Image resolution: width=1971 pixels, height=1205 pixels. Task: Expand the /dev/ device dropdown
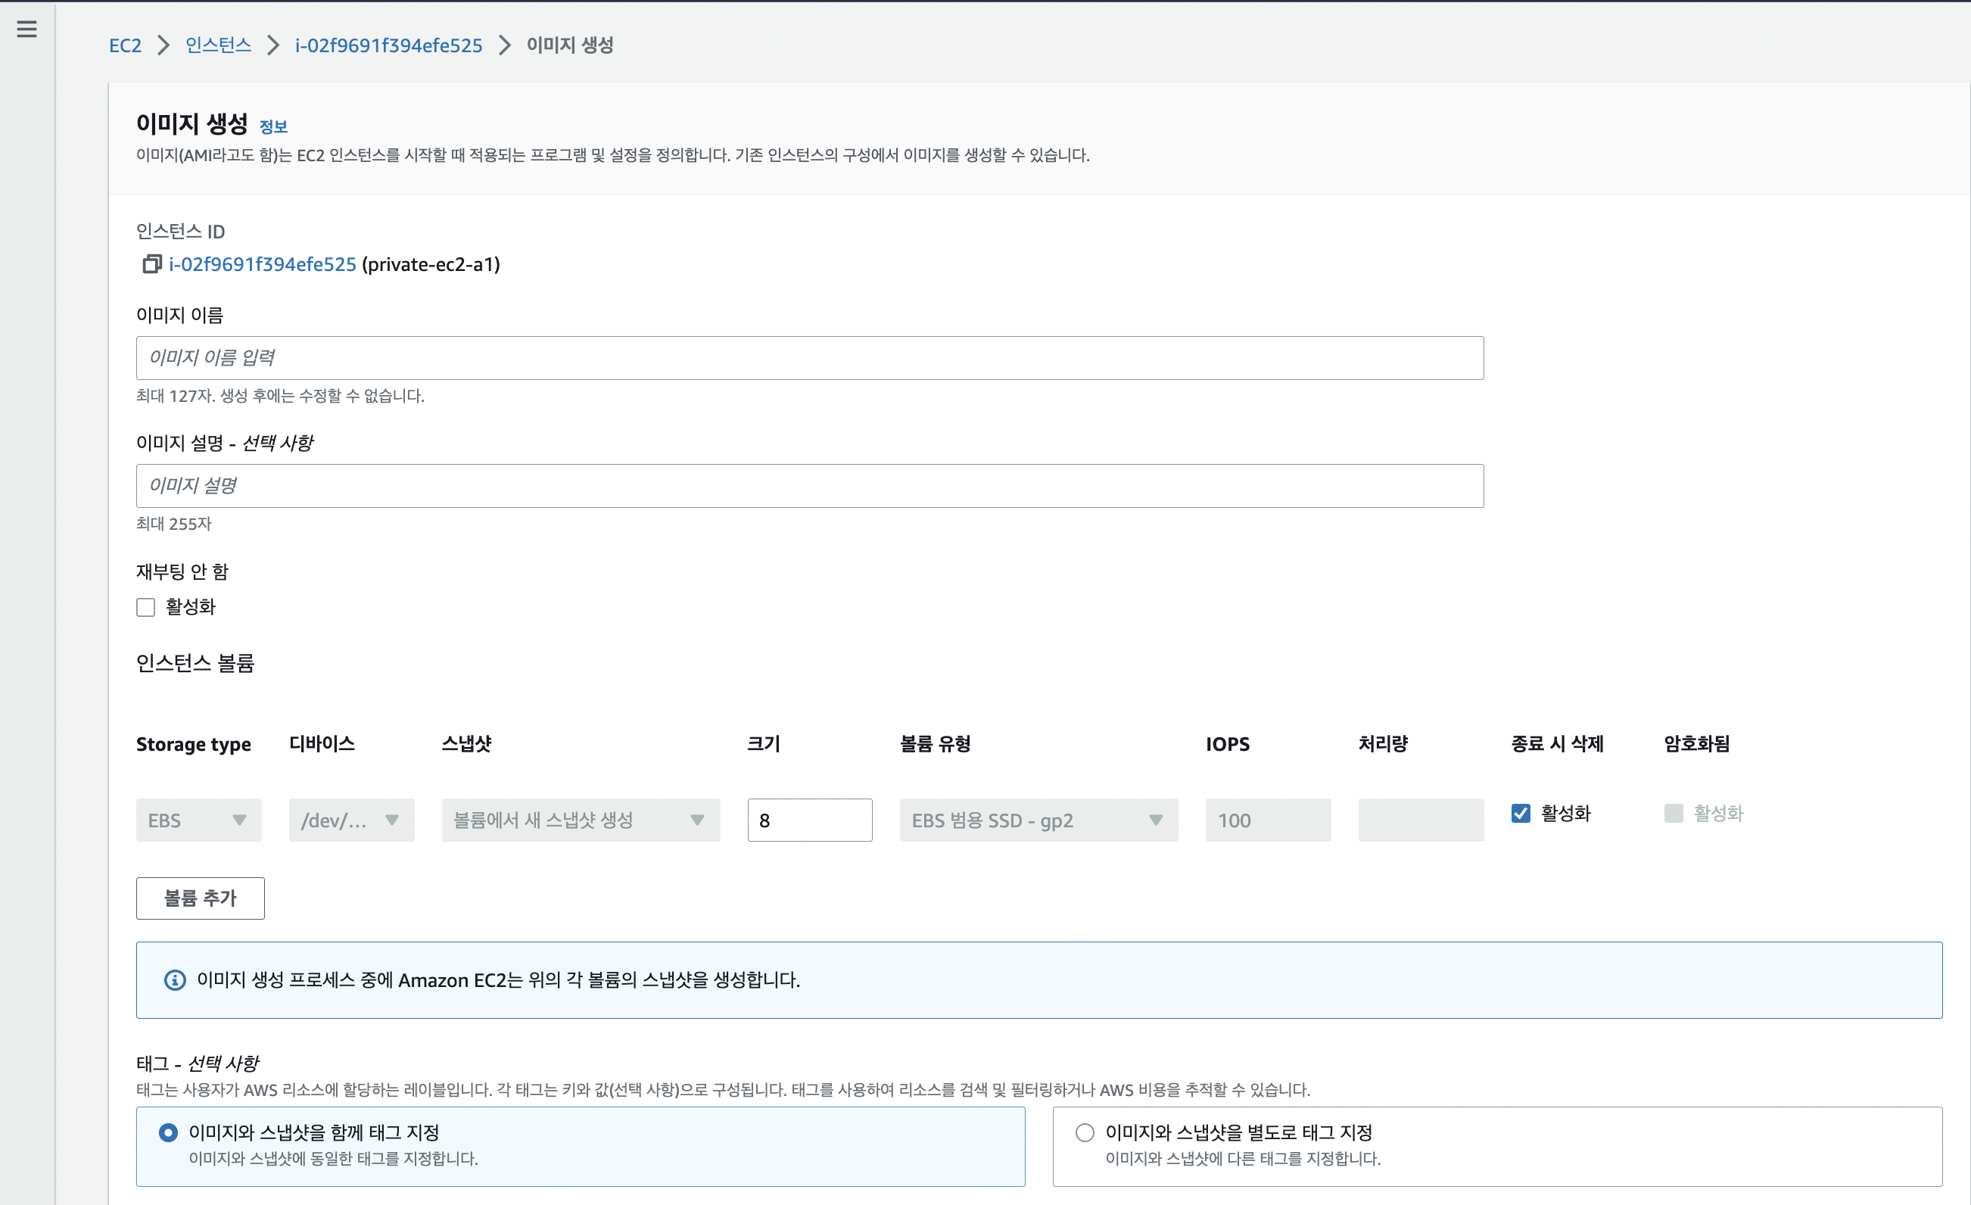point(351,820)
